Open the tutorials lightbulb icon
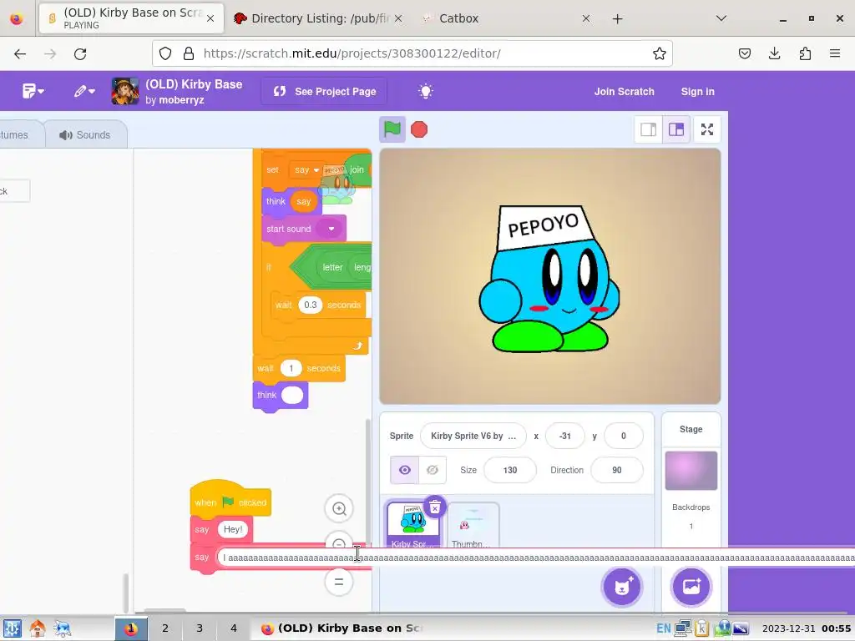 pyautogui.click(x=425, y=91)
